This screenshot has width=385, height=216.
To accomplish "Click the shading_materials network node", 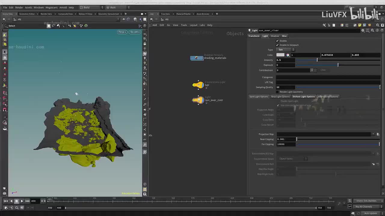I will (x=197, y=58).
